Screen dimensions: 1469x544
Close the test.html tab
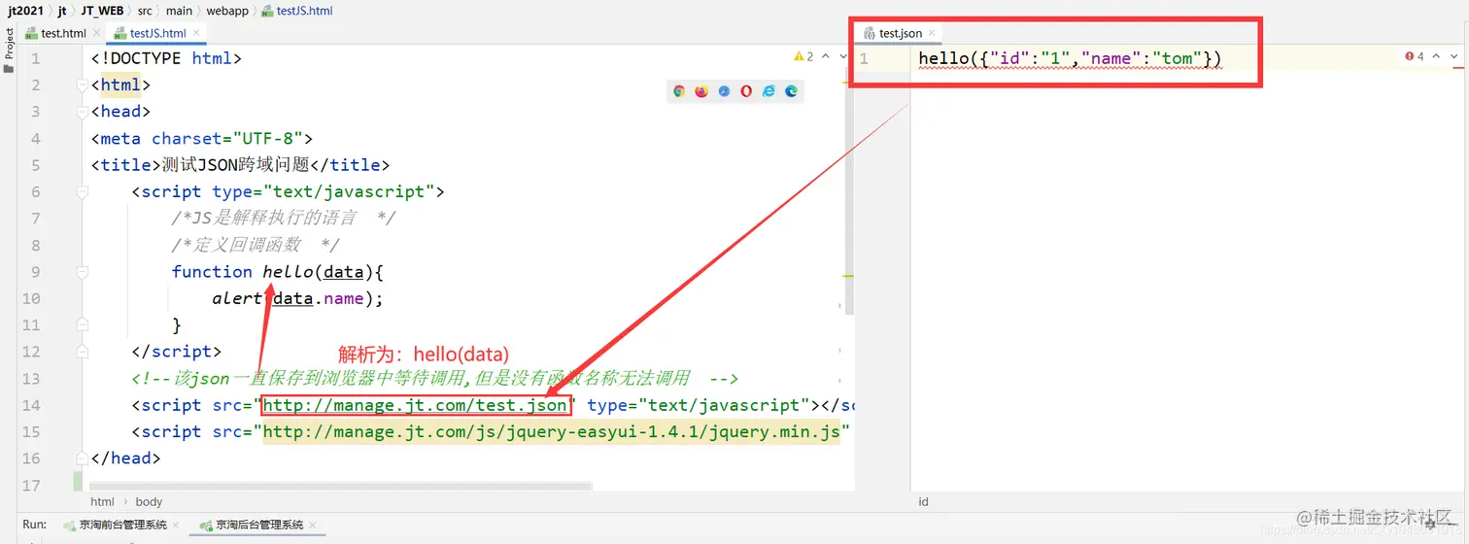pyautogui.click(x=96, y=33)
